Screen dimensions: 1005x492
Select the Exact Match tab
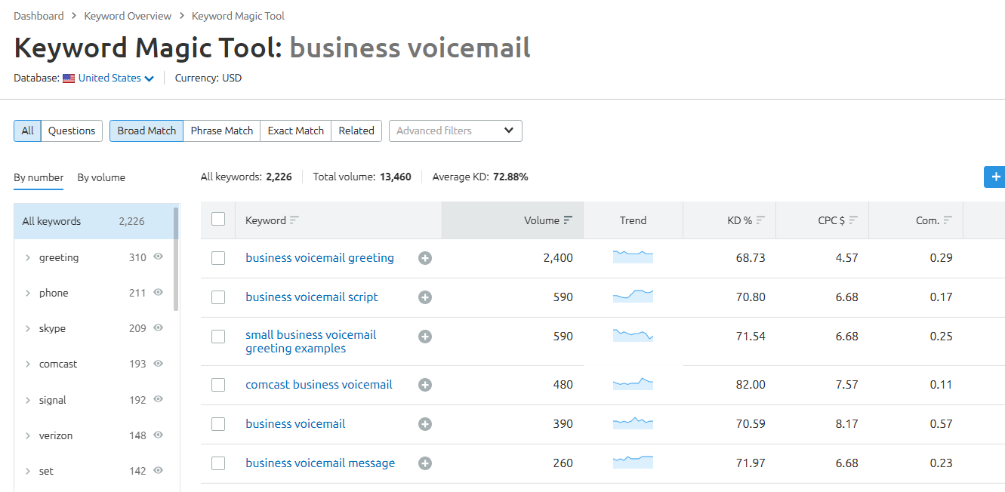(296, 131)
